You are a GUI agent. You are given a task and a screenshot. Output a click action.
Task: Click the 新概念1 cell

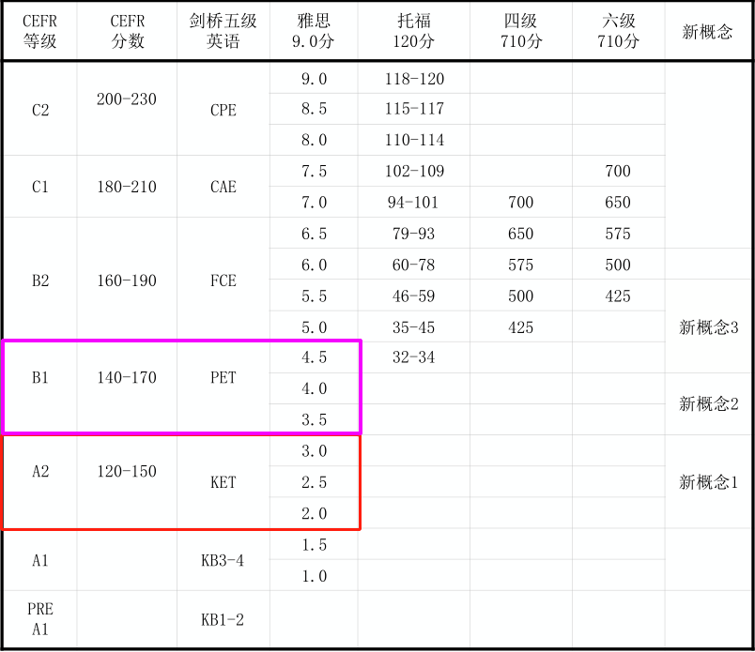[x=707, y=482]
